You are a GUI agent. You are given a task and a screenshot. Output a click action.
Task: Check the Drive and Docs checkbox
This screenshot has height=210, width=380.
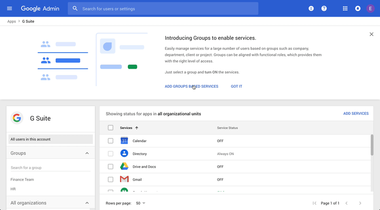pos(111,166)
